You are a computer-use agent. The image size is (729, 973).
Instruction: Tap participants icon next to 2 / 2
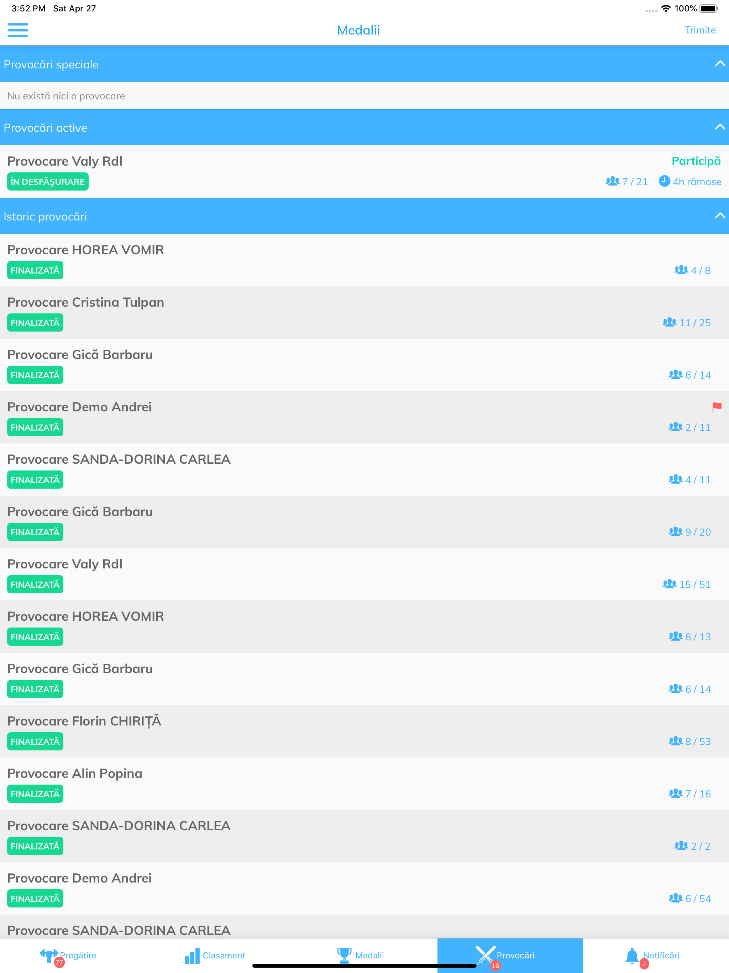(682, 845)
